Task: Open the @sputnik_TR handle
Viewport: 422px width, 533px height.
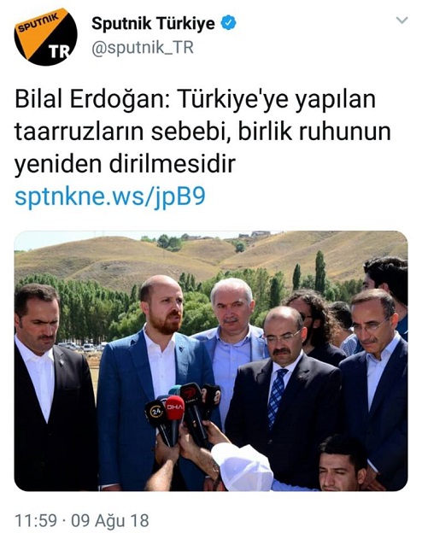Action: (x=143, y=48)
